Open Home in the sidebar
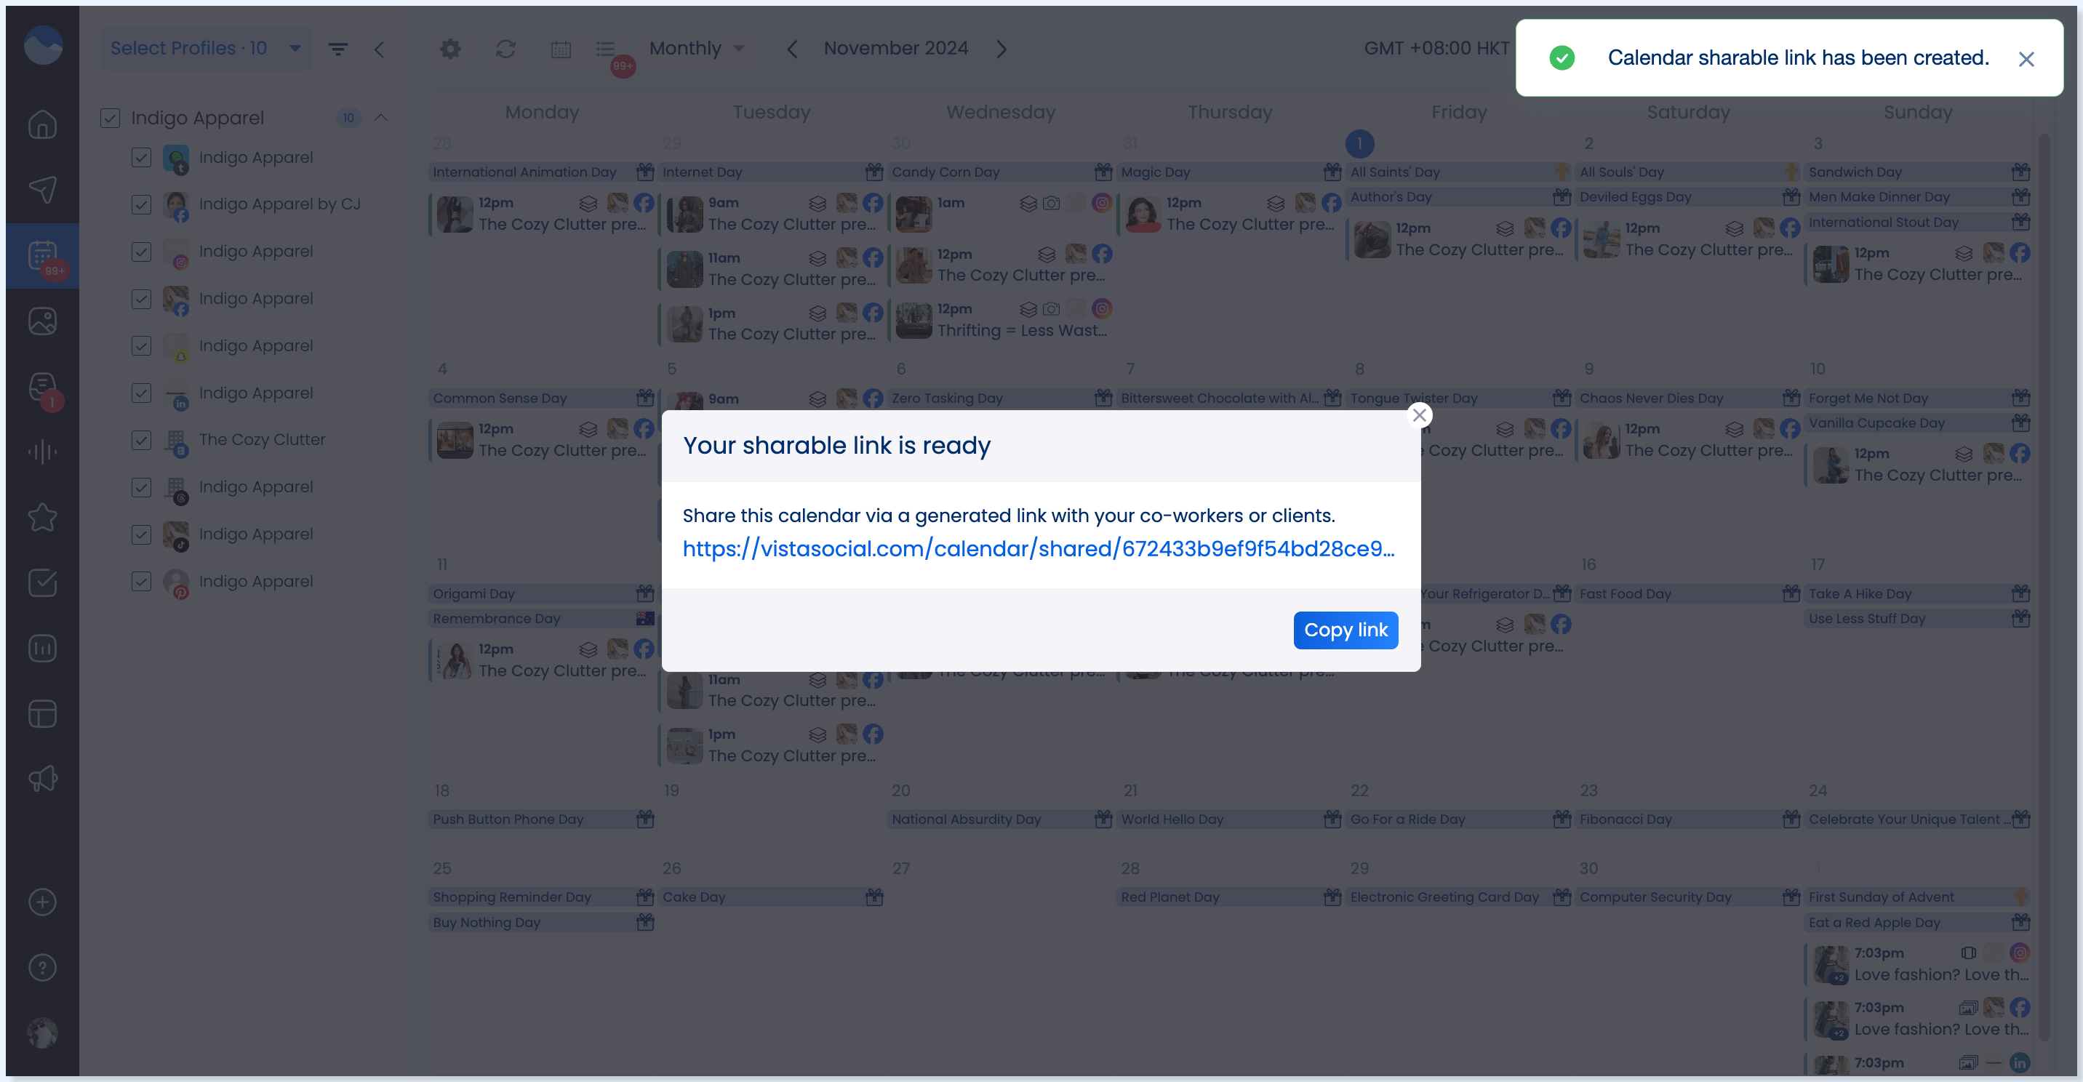The width and height of the screenshot is (2083, 1082). pos(43,124)
